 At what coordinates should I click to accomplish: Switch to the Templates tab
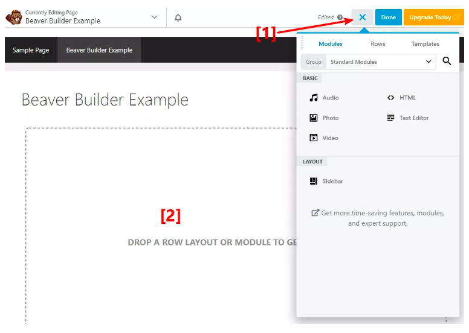coord(425,44)
